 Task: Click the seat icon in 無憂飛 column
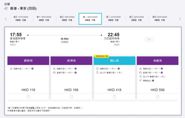tap(140, 81)
